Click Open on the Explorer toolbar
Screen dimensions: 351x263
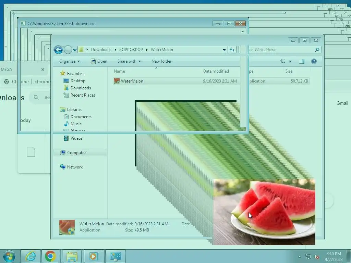pos(99,61)
